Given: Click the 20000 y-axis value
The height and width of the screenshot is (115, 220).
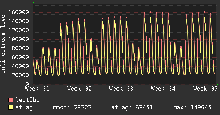Looking at the screenshot, I should (20, 75).
